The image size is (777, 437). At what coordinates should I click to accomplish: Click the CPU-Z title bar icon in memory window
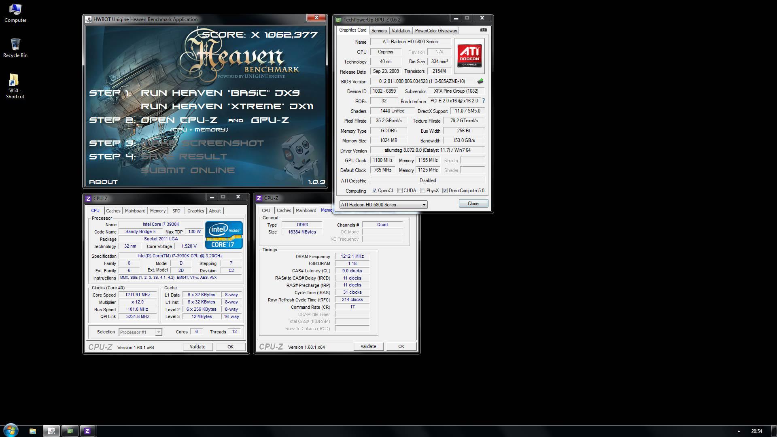pyautogui.click(x=259, y=198)
